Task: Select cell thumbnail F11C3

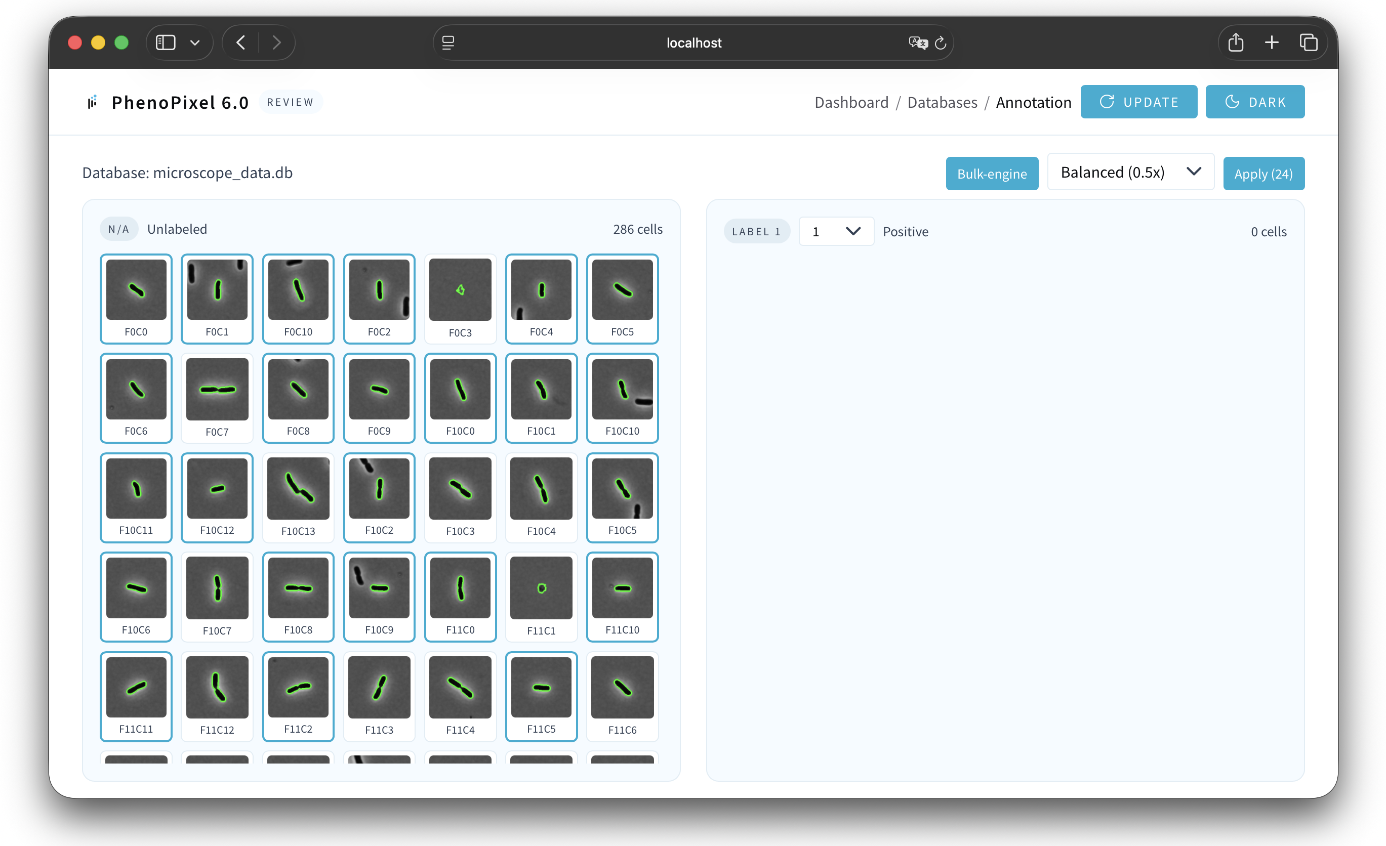Action: pyautogui.click(x=379, y=687)
